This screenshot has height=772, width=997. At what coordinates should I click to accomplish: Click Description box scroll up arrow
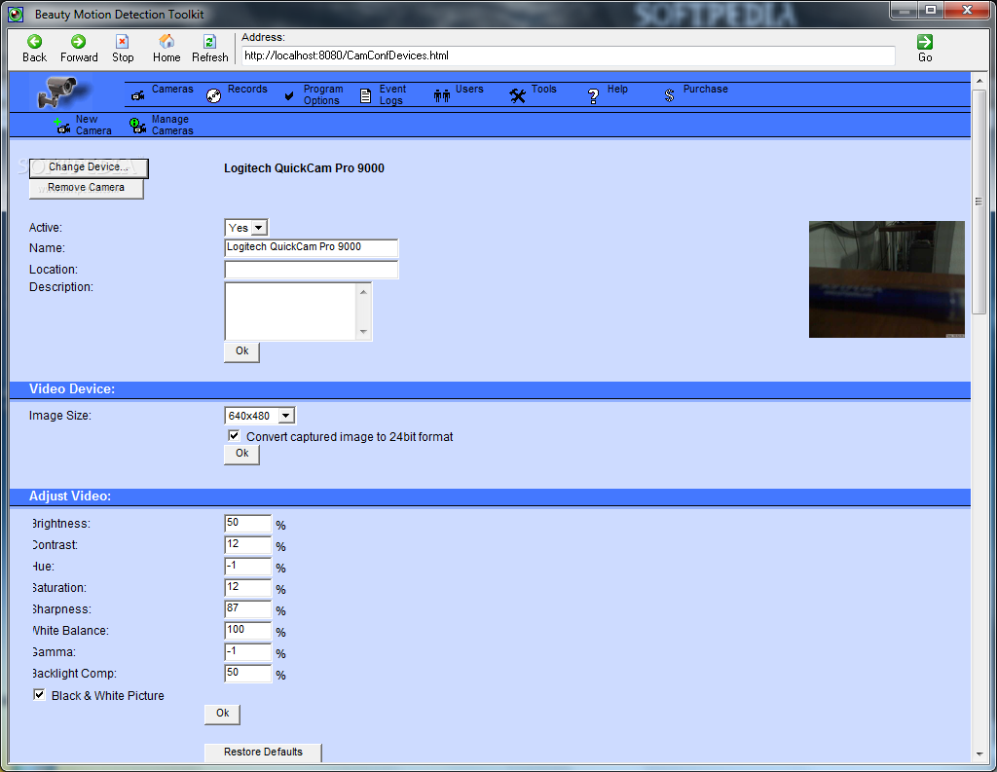pos(363,292)
